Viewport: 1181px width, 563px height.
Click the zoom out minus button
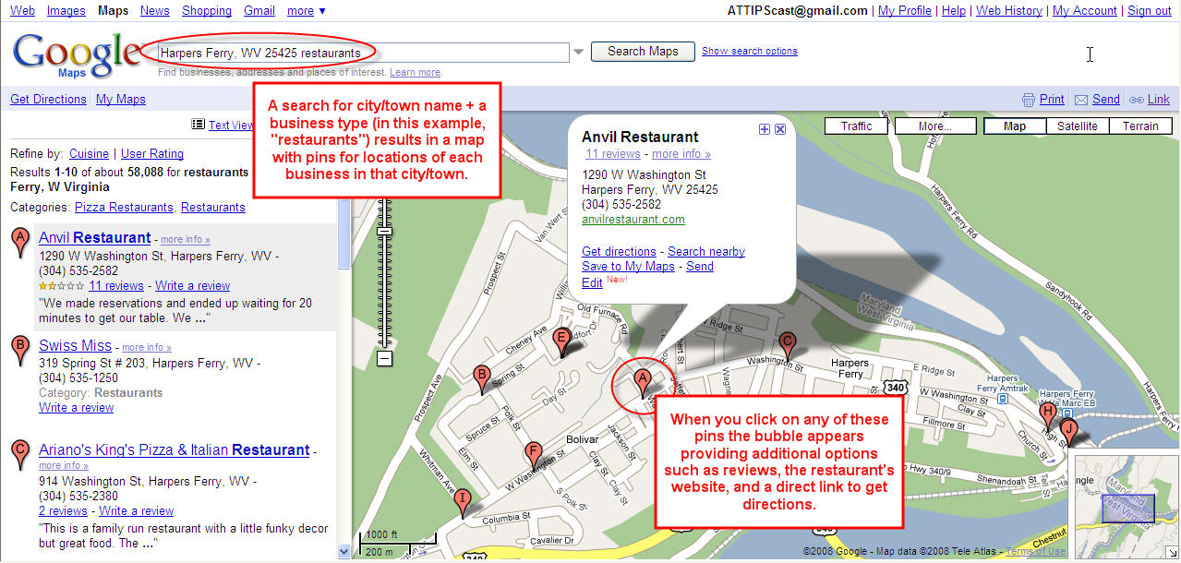click(x=385, y=359)
